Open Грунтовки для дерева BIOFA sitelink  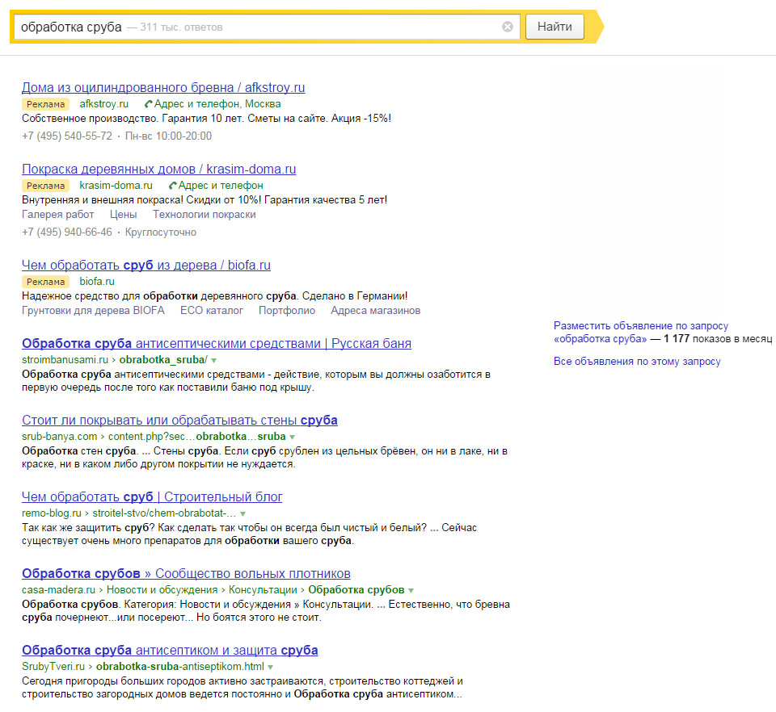[93, 310]
